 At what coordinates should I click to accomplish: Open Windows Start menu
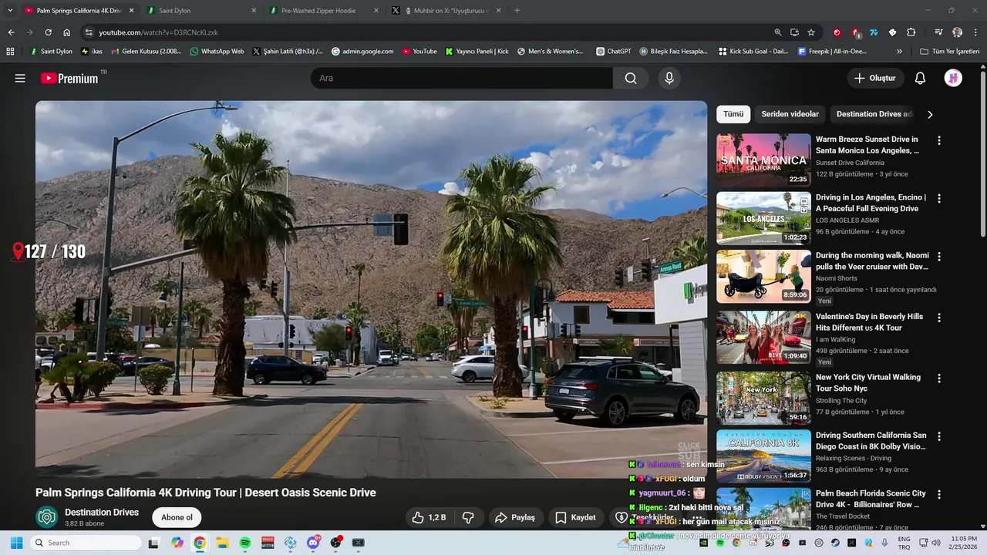(x=16, y=543)
